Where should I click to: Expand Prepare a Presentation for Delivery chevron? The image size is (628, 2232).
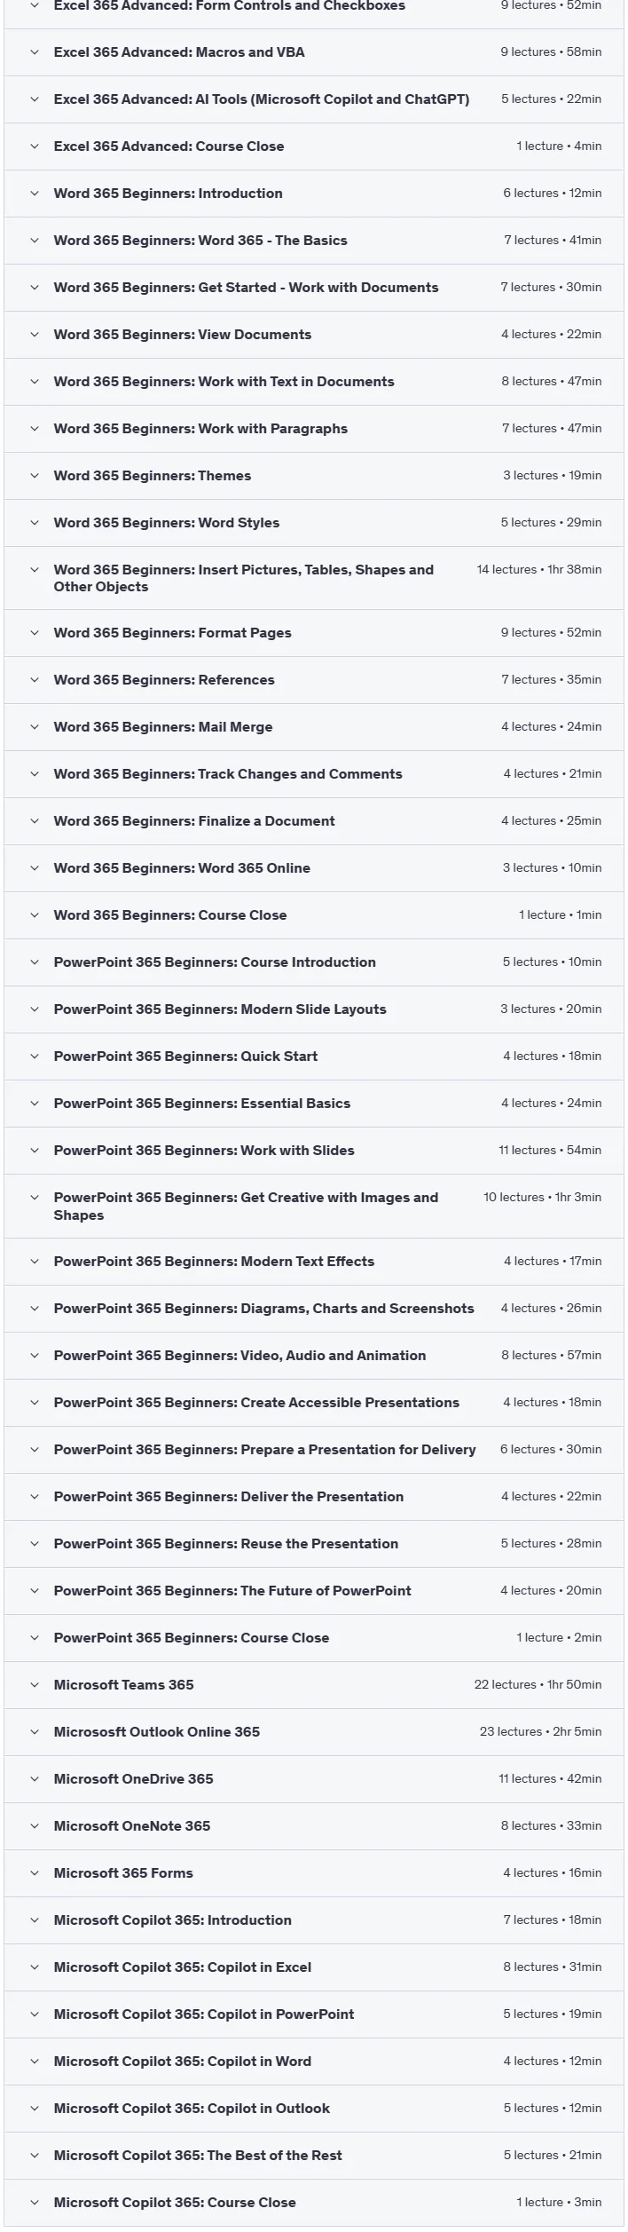pos(35,1450)
